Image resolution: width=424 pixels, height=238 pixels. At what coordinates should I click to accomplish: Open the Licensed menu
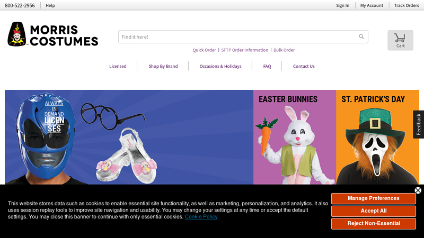tap(118, 66)
